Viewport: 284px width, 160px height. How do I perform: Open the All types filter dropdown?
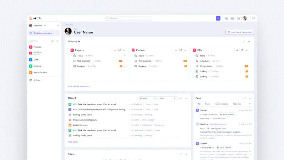(148, 98)
